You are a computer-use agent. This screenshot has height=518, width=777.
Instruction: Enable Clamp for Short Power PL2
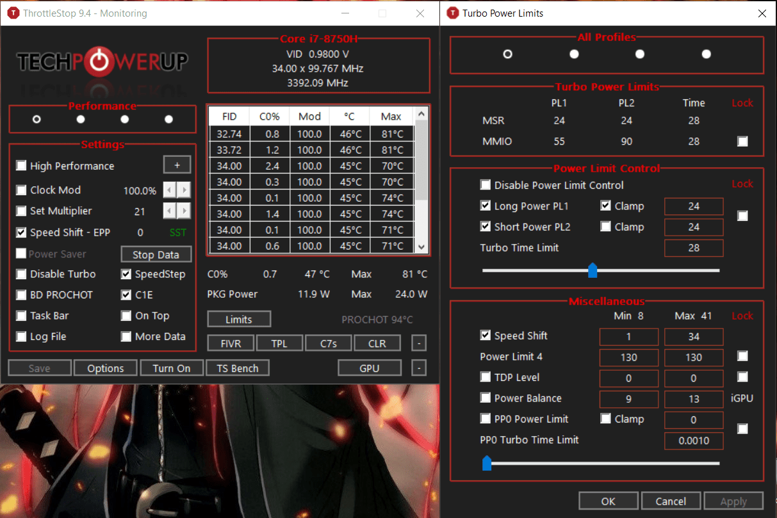pyautogui.click(x=606, y=226)
